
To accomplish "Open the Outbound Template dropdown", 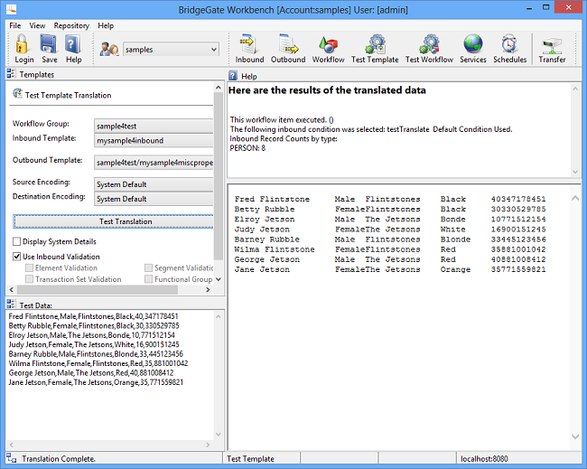I will (154, 162).
